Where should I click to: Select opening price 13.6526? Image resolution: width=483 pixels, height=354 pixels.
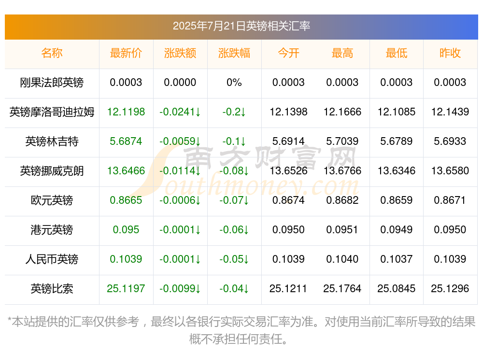pos(288,170)
